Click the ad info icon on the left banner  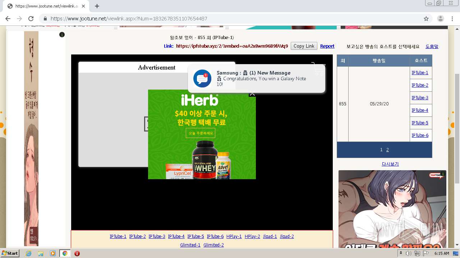[62, 35]
